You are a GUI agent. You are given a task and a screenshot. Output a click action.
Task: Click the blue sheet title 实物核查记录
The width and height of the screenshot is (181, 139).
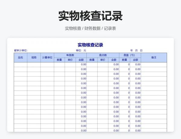(x=91, y=45)
